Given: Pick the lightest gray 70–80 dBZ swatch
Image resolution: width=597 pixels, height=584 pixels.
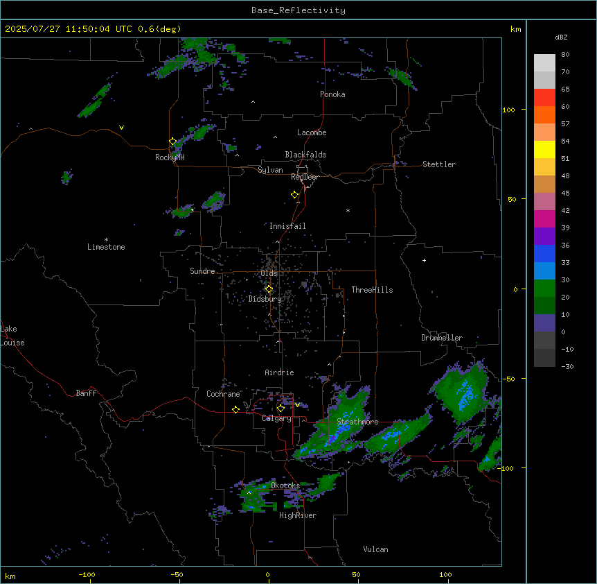Looking at the screenshot, I should tap(544, 62).
